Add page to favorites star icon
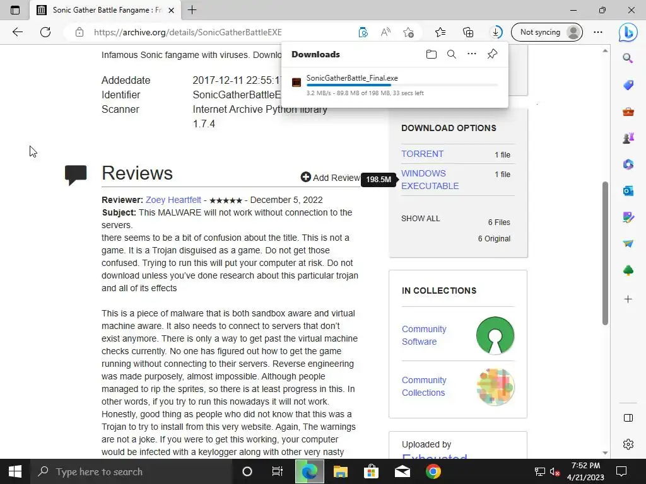This screenshot has height=484, width=646. coord(408,32)
